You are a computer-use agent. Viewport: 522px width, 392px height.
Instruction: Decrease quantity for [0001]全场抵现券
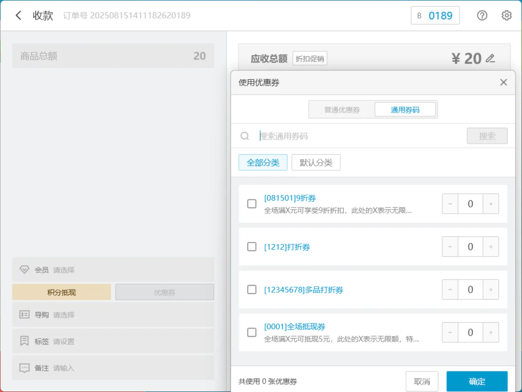click(450, 332)
